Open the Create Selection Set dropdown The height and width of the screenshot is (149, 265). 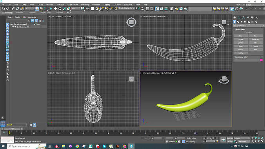[x=126, y=8]
